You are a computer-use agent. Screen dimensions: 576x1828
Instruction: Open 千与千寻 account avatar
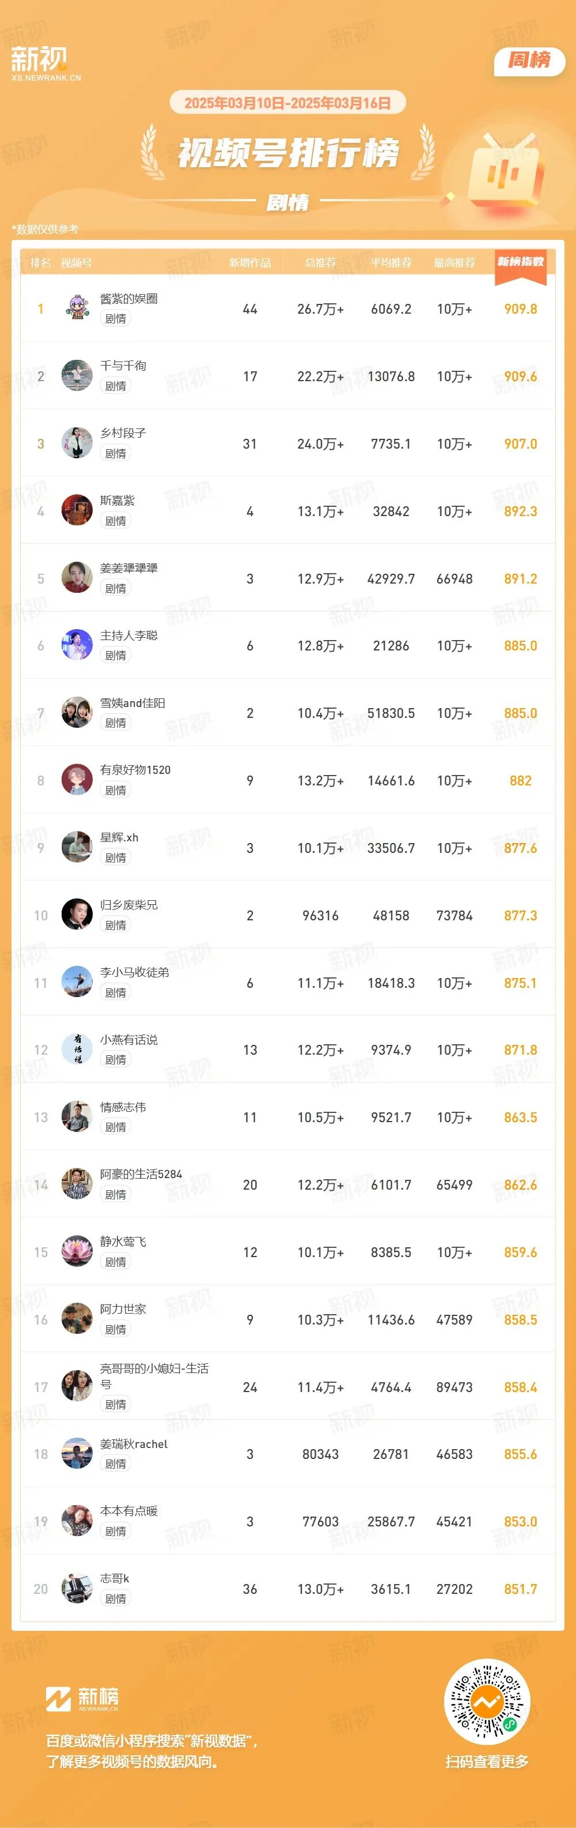click(77, 376)
